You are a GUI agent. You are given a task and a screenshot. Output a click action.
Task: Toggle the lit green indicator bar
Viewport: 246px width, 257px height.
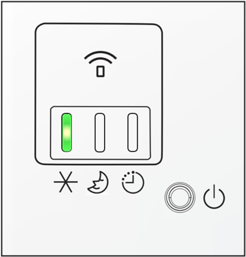click(66, 133)
